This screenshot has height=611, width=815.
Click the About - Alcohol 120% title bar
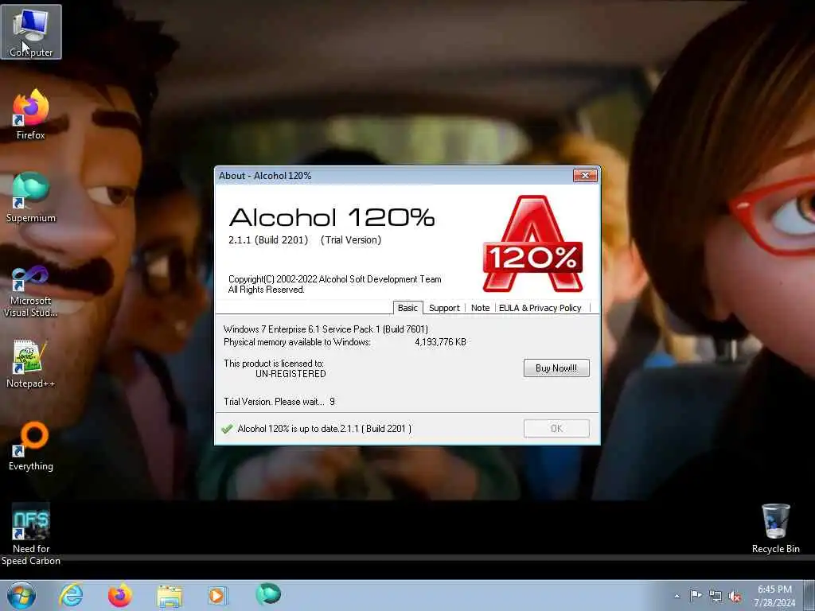[x=395, y=176]
